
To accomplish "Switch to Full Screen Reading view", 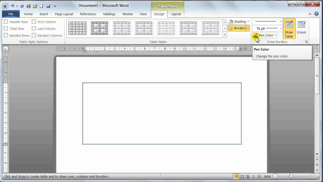I will [242, 176].
